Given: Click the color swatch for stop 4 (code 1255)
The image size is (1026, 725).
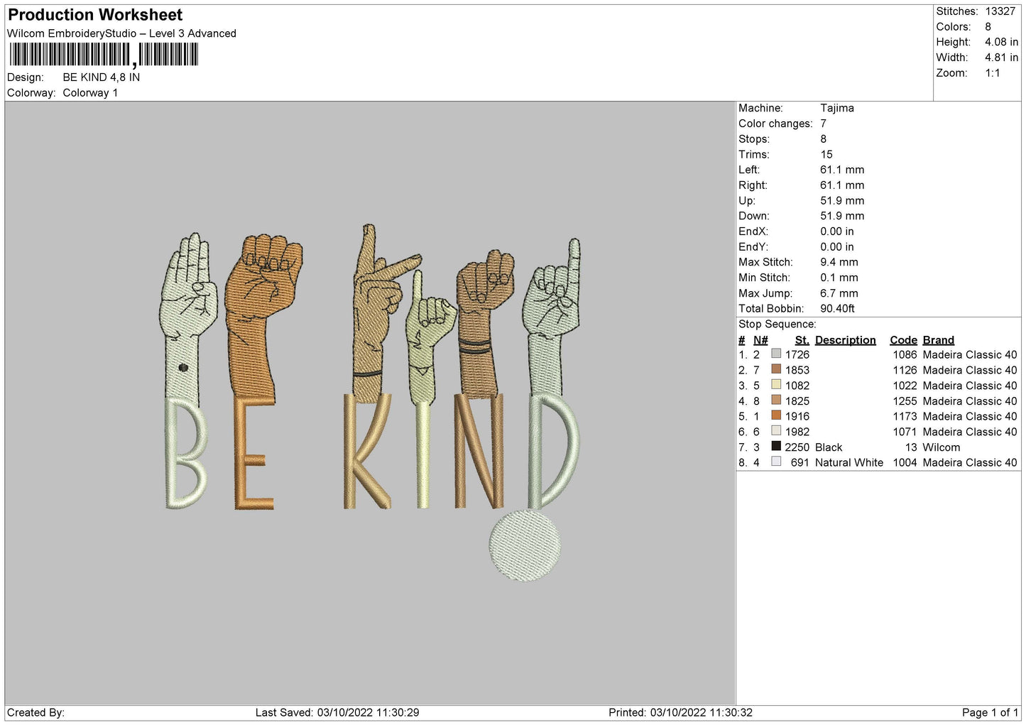Looking at the screenshot, I should (776, 400).
